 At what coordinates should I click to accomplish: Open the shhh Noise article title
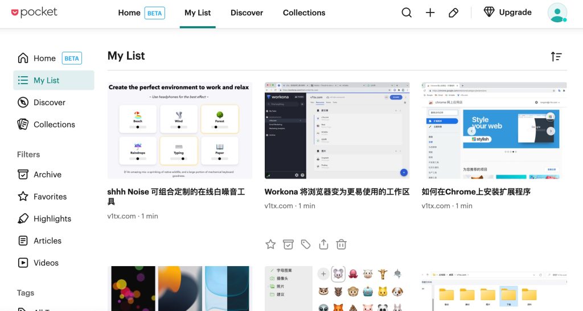point(176,197)
